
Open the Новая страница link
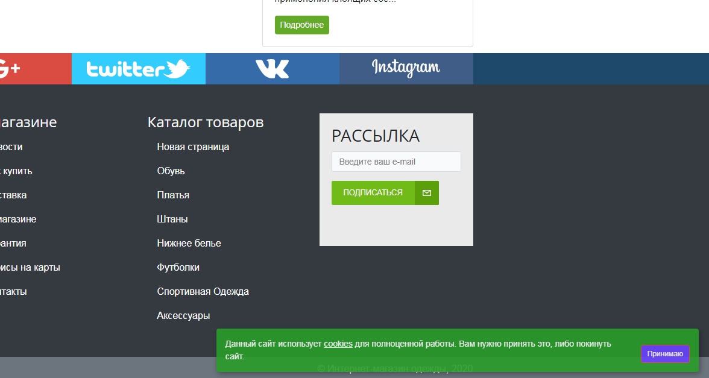pyautogui.click(x=192, y=146)
